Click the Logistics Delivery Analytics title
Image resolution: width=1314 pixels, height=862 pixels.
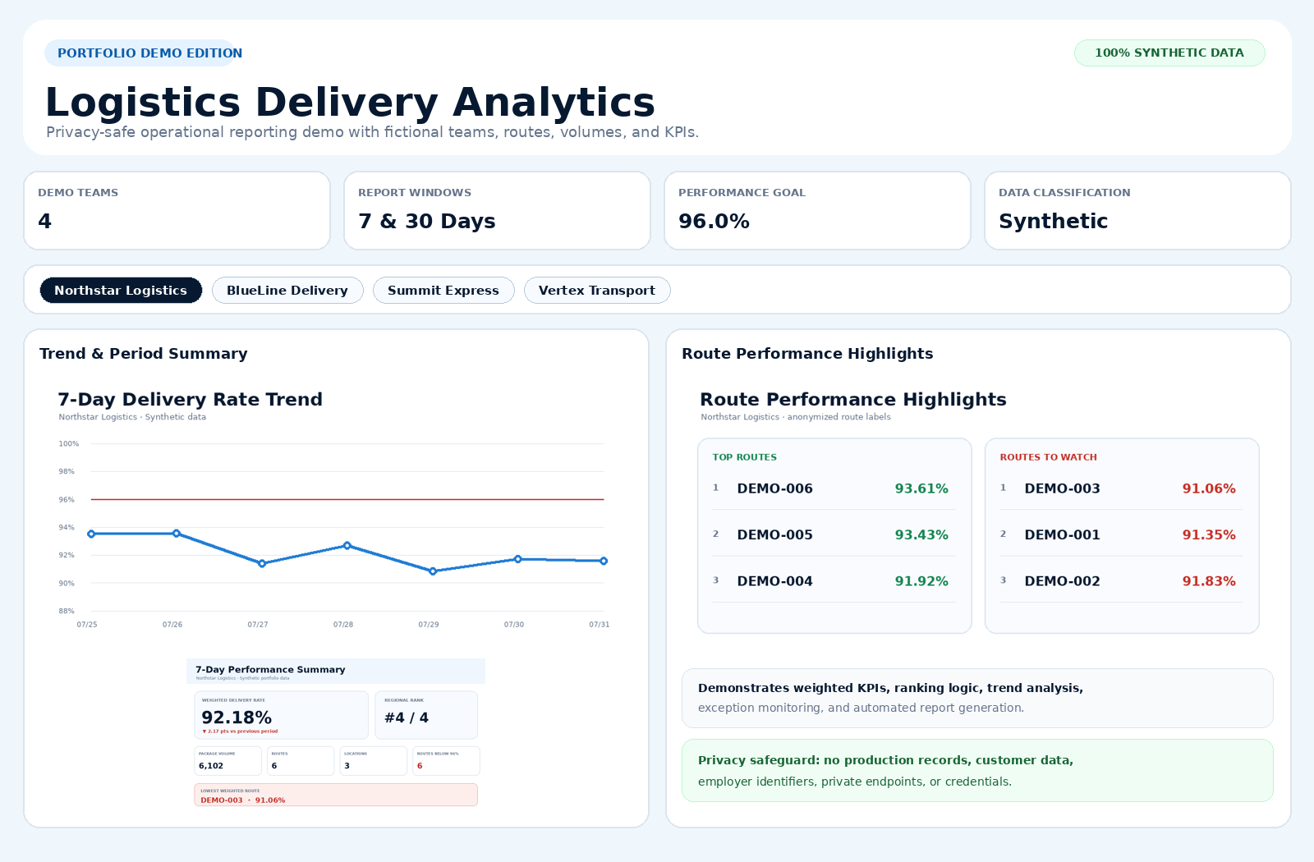pyautogui.click(x=350, y=103)
